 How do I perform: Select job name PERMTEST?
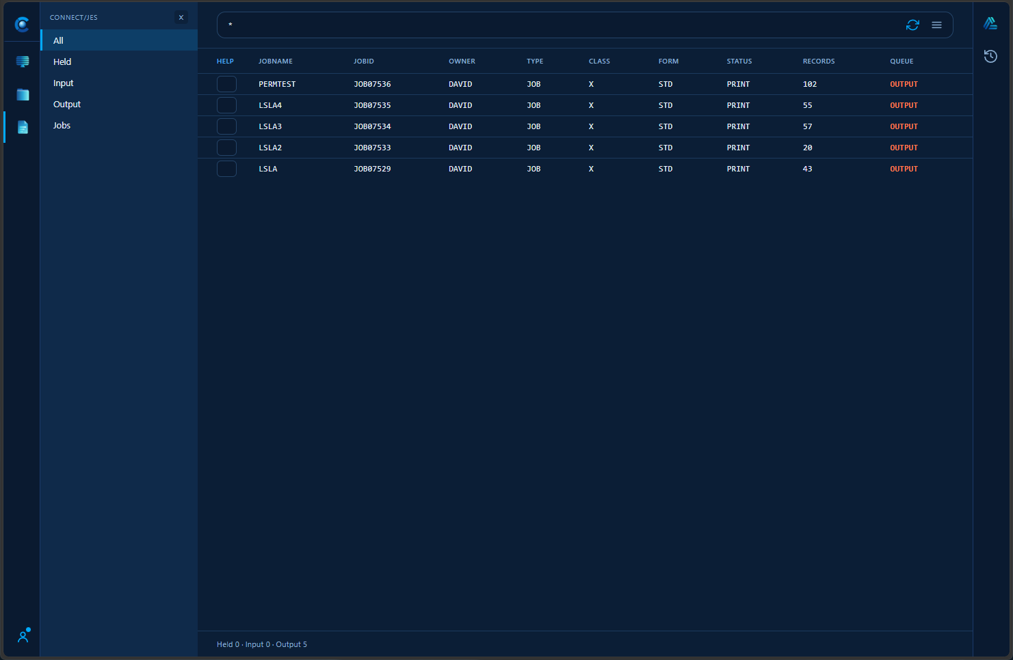click(x=277, y=84)
